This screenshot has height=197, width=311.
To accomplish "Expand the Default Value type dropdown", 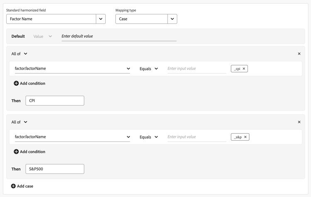I will 43,36.
